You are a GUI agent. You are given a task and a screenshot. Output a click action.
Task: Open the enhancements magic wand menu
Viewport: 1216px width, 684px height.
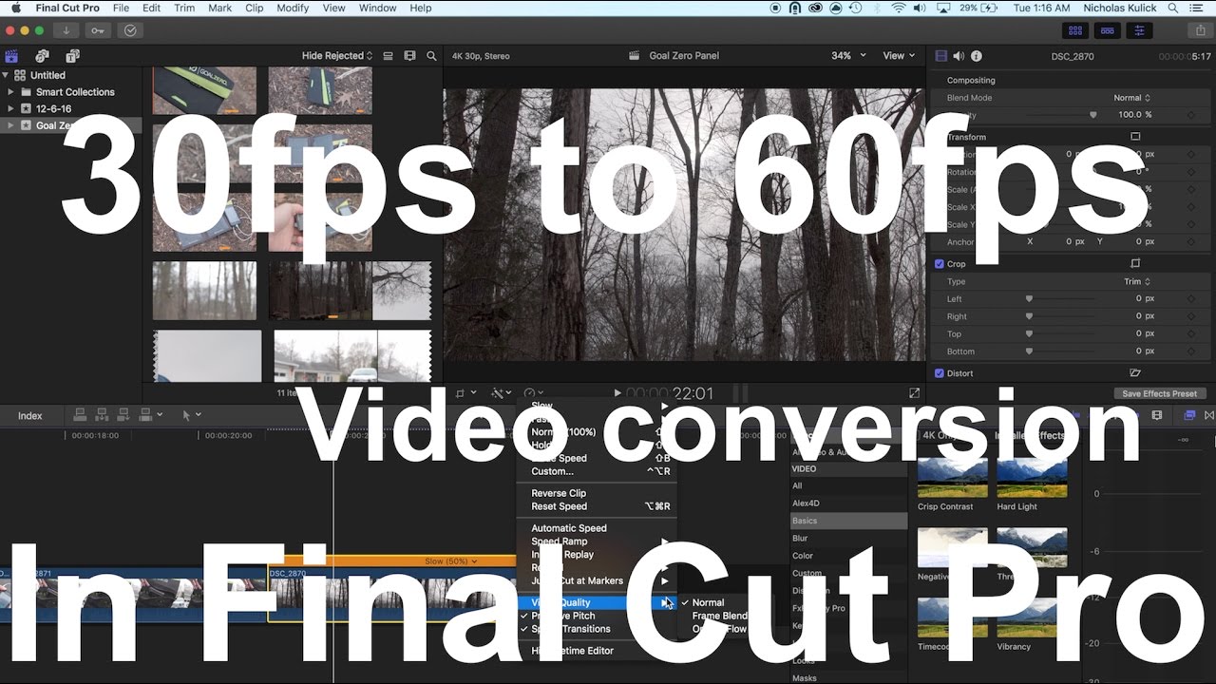pyautogui.click(x=501, y=392)
